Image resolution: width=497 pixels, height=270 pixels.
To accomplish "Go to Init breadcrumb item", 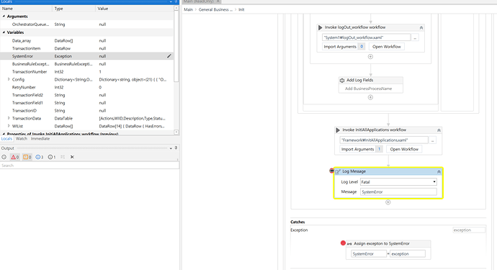I will click(x=241, y=9).
